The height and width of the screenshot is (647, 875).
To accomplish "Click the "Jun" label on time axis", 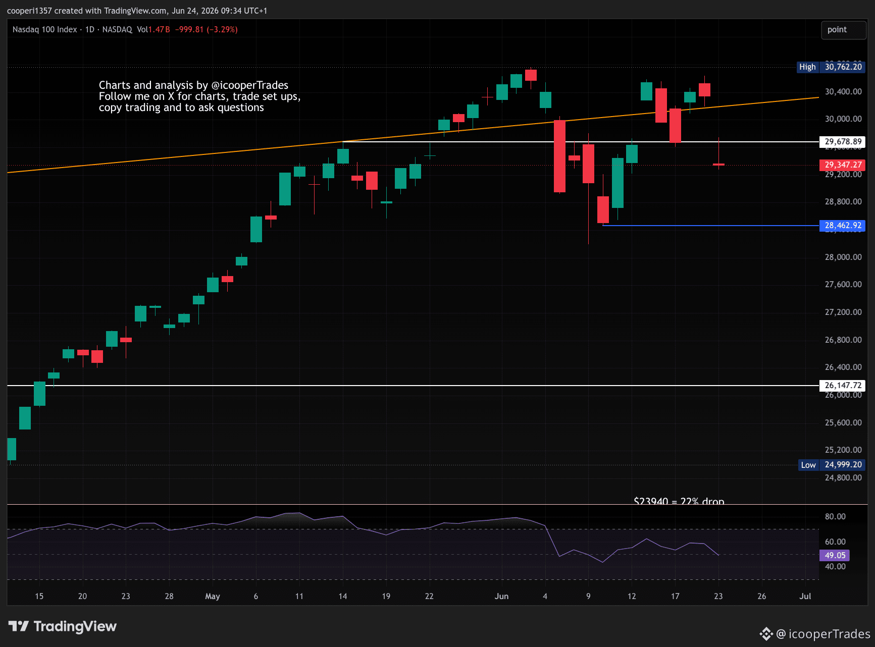I will [x=501, y=597].
